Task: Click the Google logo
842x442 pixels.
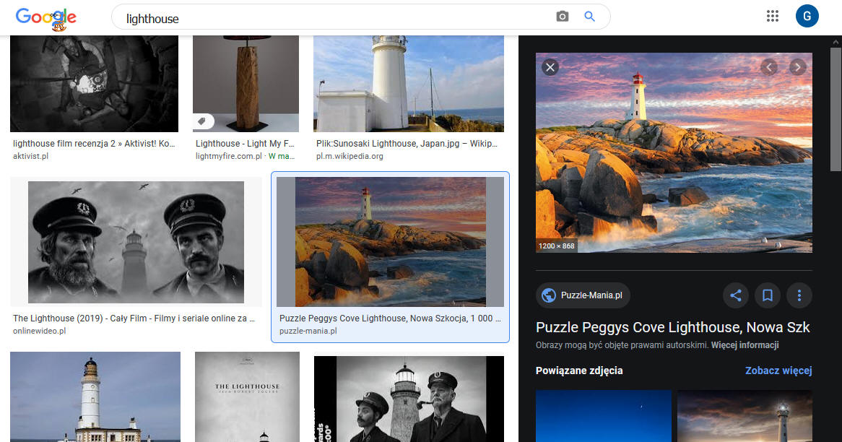Action: point(45,18)
